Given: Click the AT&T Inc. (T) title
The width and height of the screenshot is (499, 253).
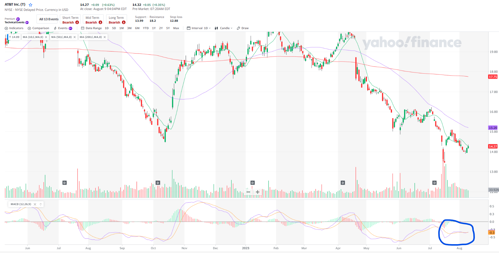Looking at the screenshot, I should (x=15, y=5).
